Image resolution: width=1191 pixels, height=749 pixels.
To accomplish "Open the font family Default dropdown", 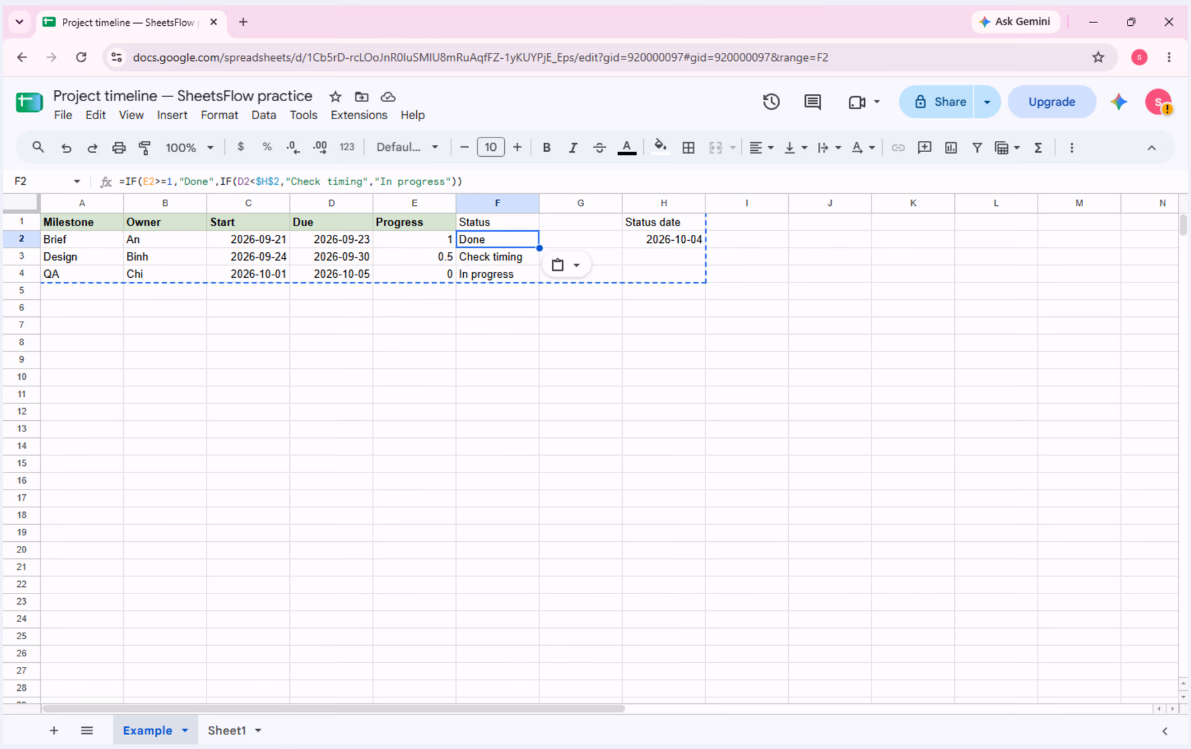I will tap(407, 148).
